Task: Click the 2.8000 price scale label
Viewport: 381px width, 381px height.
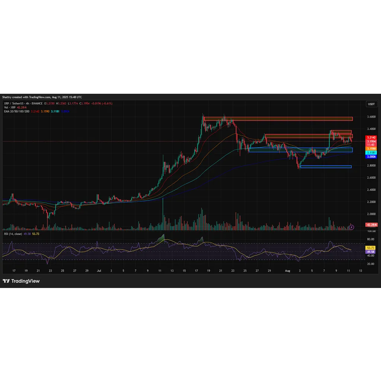Action: pos(371,166)
